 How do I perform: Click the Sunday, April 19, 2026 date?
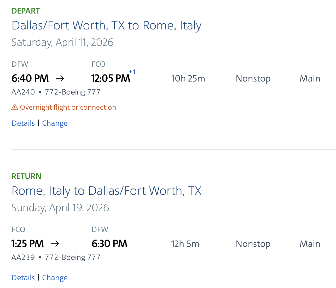(x=60, y=208)
